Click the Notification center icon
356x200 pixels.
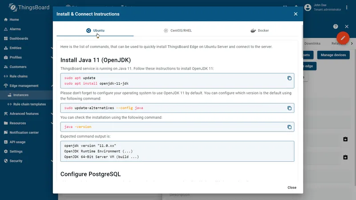click(x=6, y=132)
